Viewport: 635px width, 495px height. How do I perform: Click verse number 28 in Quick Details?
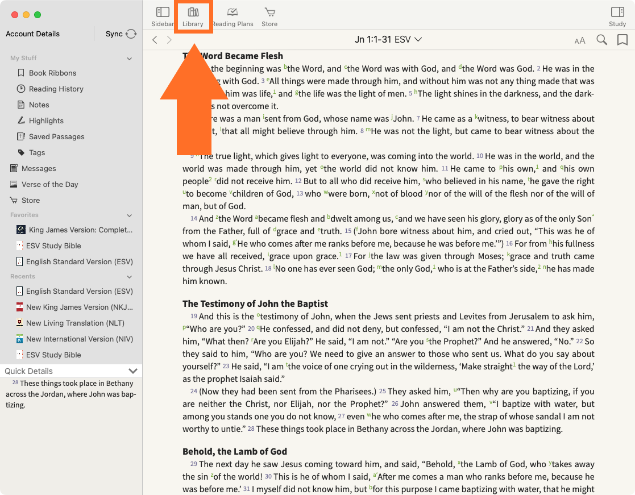15,382
